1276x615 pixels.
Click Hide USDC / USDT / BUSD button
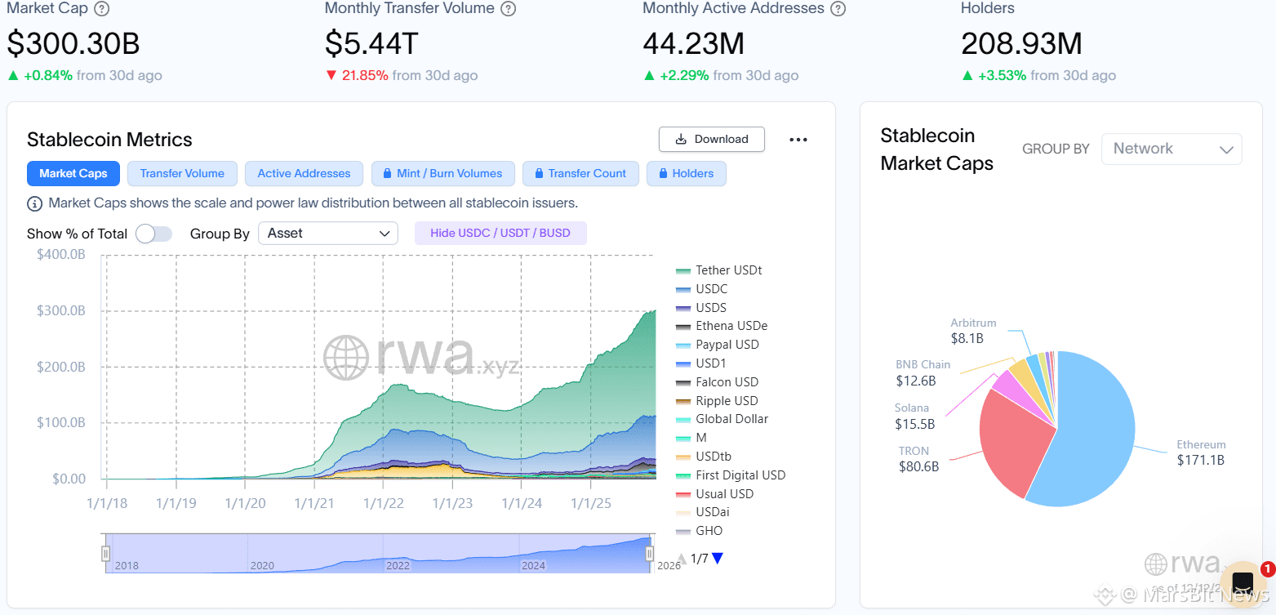tap(500, 233)
